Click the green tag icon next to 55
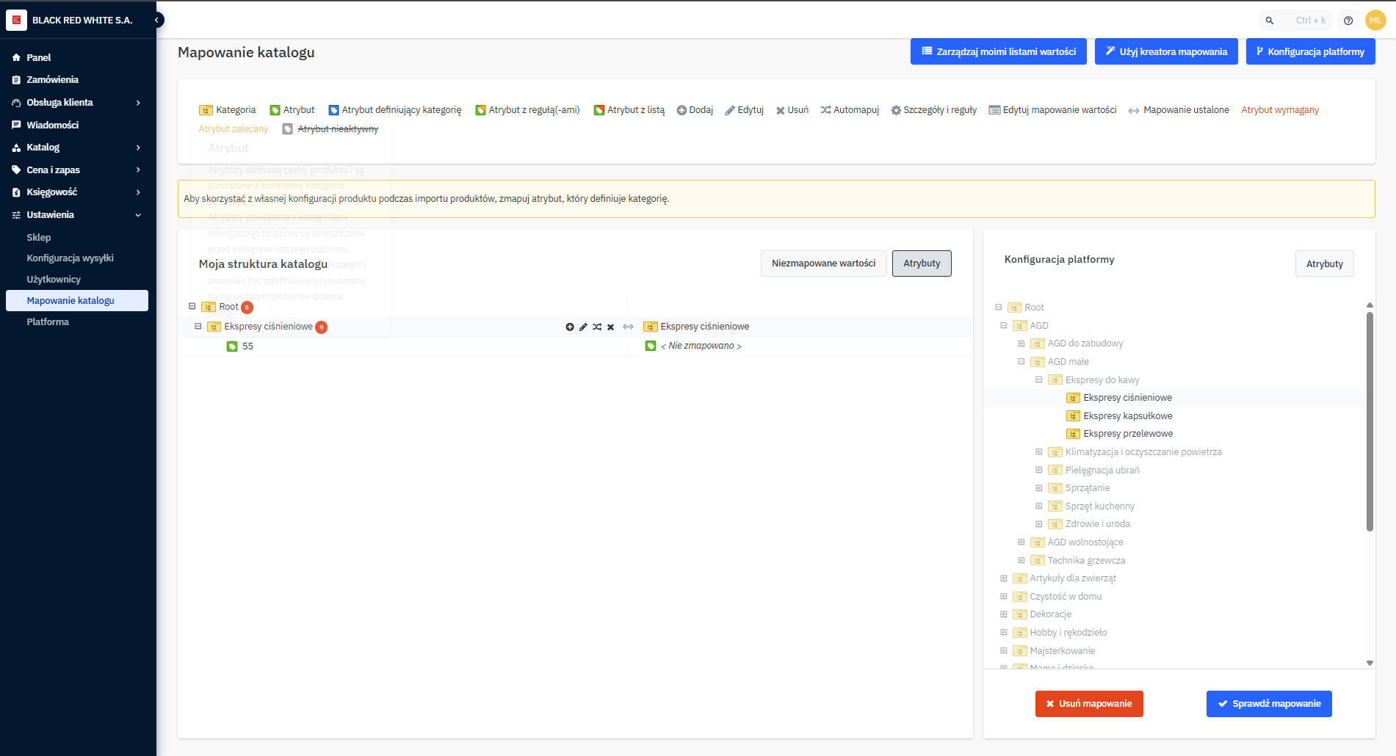The width and height of the screenshot is (1396, 756). click(232, 346)
